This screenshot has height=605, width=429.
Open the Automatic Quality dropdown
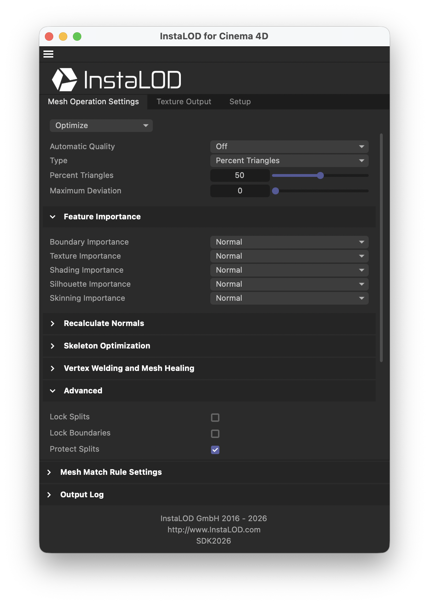tap(290, 147)
